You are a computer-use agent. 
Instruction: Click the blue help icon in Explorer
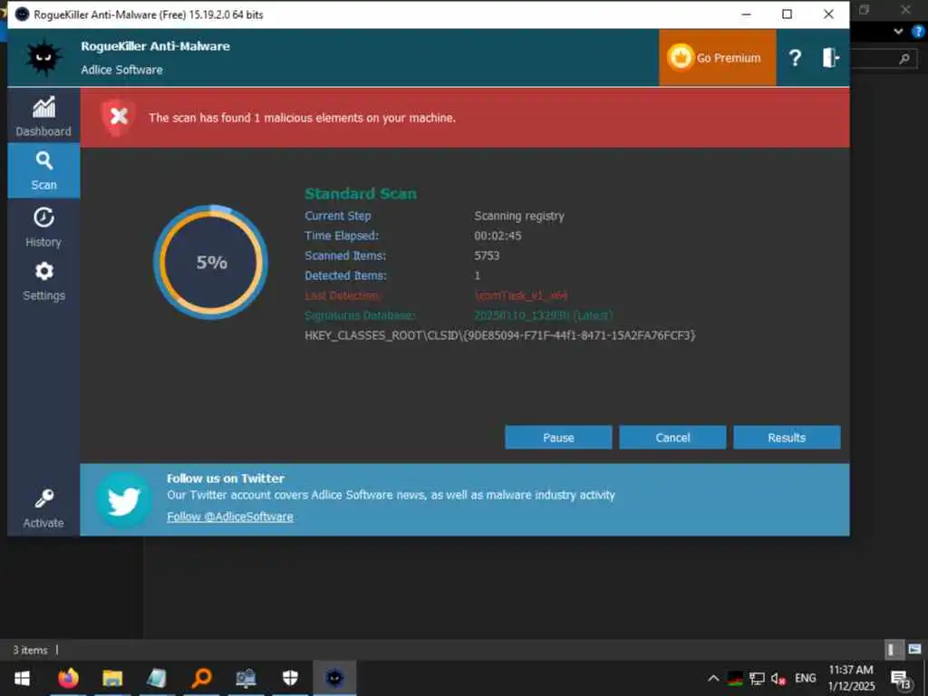click(918, 32)
